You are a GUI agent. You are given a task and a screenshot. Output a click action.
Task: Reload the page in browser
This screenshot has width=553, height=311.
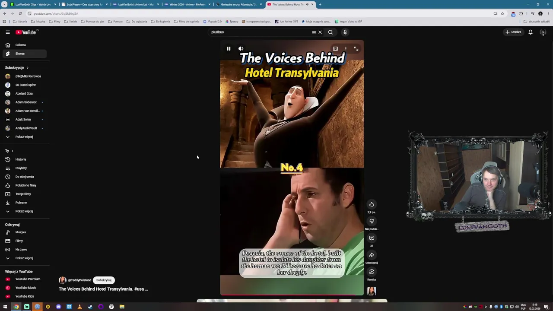click(x=20, y=13)
